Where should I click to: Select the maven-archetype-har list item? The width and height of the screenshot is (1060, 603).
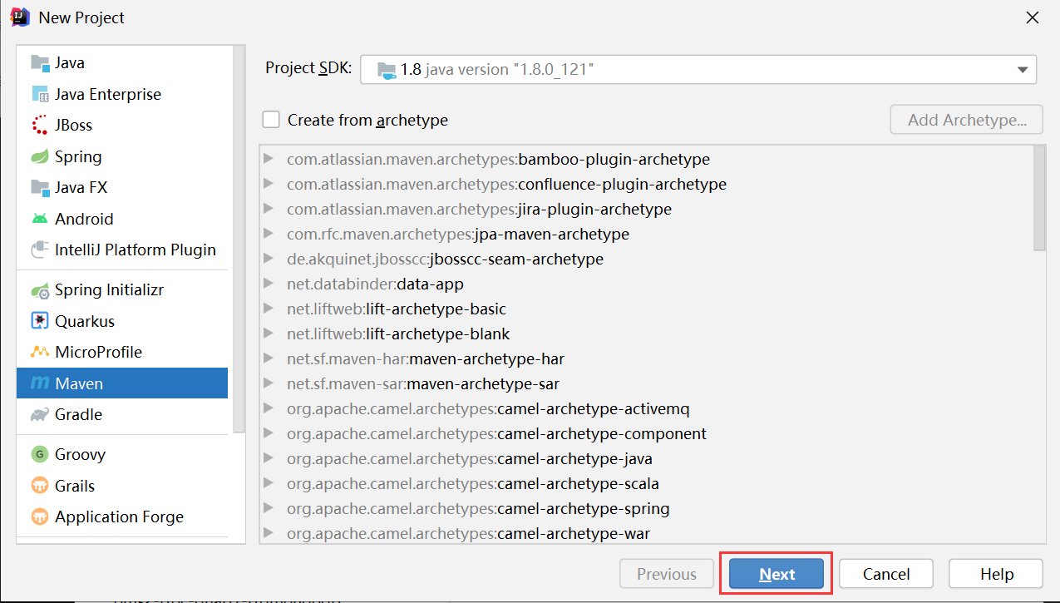click(486, 358)
